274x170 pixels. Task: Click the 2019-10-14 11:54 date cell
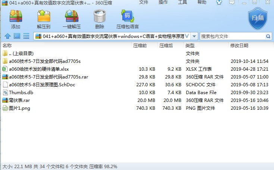tap(249, 61)
